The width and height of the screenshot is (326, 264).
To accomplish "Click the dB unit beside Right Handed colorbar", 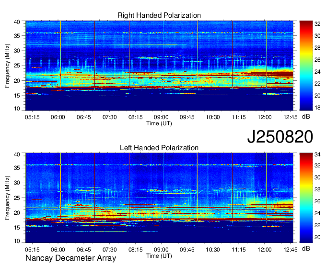I will [x=306, y=117].
